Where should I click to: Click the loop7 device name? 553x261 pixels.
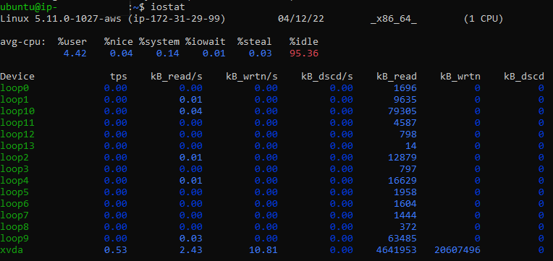(14, 215)
